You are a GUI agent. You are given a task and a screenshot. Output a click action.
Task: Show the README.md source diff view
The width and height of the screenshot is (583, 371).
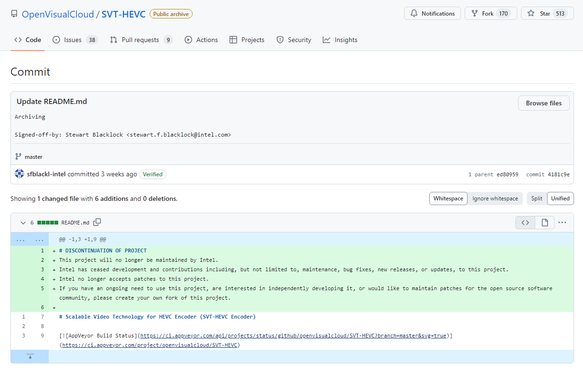(525, 223)
